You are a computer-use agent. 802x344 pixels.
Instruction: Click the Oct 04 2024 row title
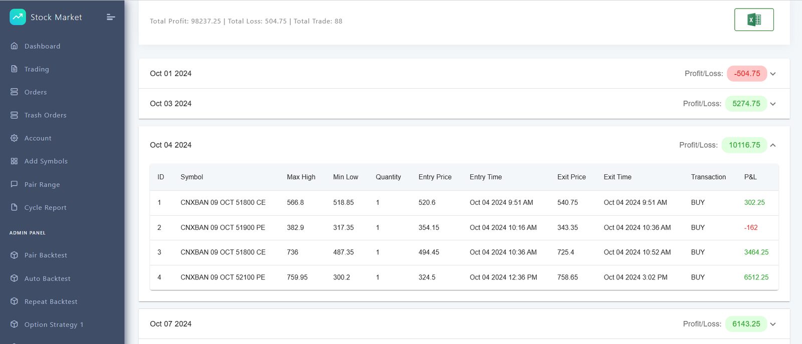click(x=170, y=145)
